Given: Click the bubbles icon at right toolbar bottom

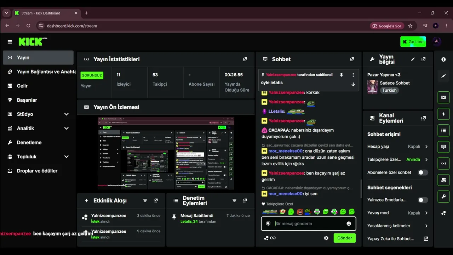Looking at the screenshot, I should pyautogui.click(x=443, y=213).
